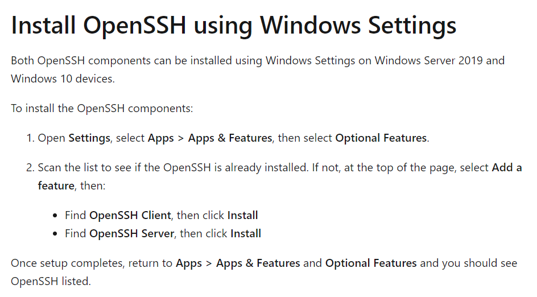
Task: Click the "Install OpenSSH using Windows Settings" heading
Action: tap(233, 26)
